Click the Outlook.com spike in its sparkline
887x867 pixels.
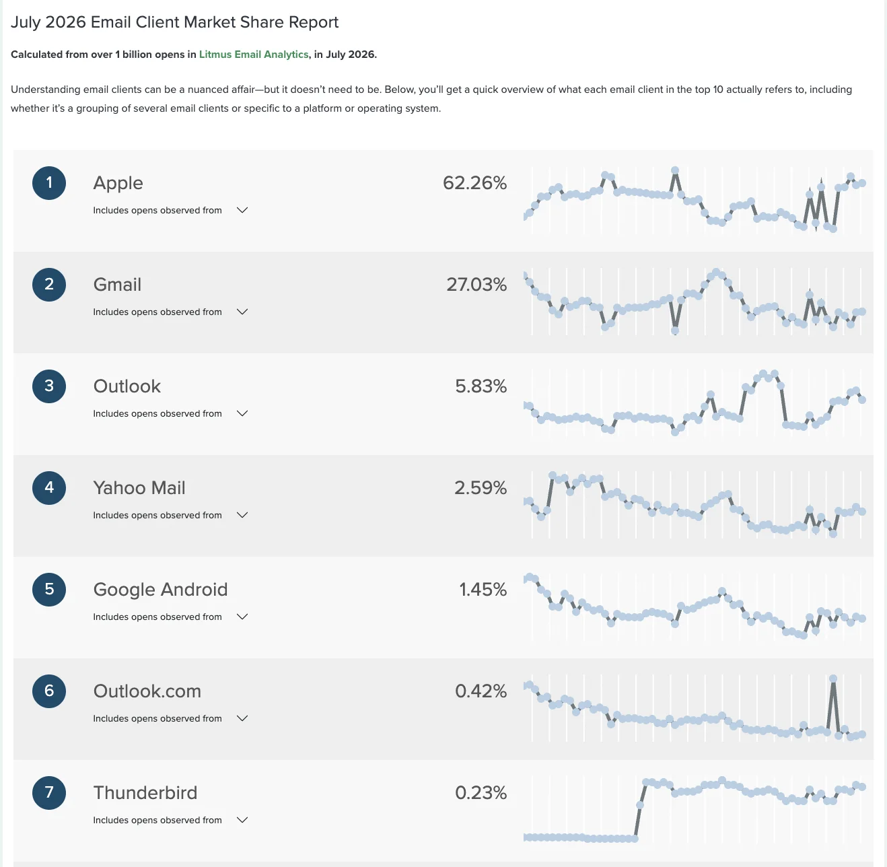833,679
